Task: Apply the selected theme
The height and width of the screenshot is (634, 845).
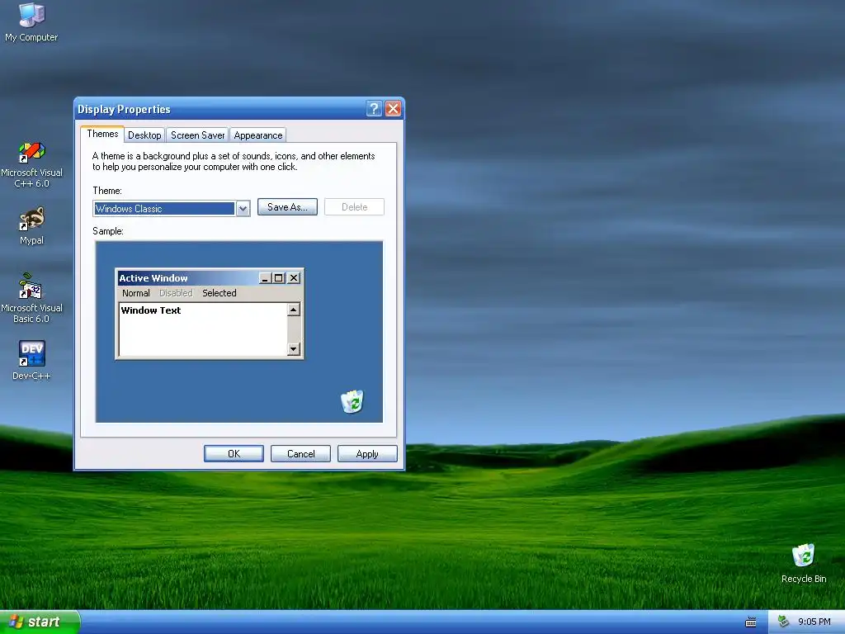Action: (x=367, y=454)
